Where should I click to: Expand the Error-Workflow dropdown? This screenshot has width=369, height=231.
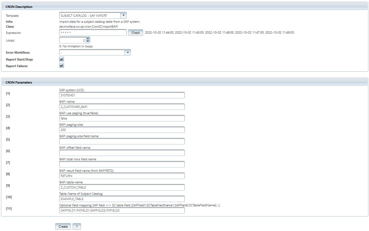pos(128,52)
